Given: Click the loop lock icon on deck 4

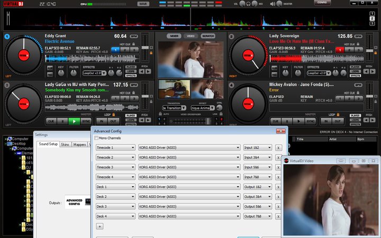Looking at the screenshot, I should coord(338,114).
